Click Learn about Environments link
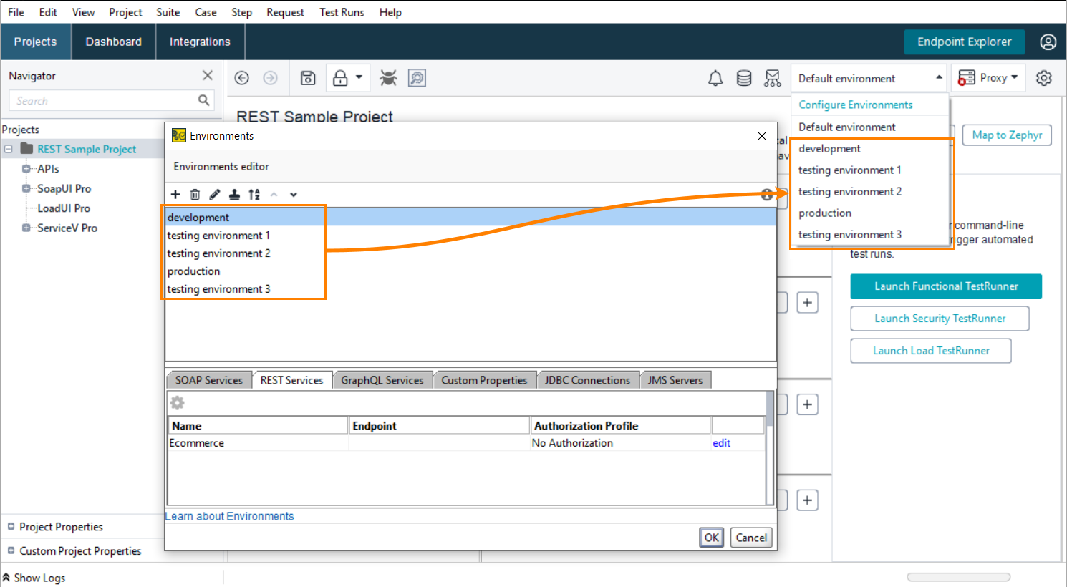The image size is (1067, 587). point(229,515)
